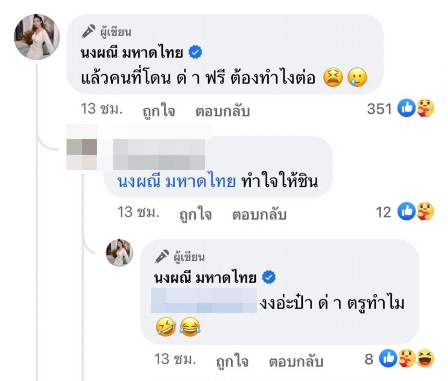The width and height of the screenshot is (448, 381).
Task: Open the 351 reactions count
Action: (379, 109)
